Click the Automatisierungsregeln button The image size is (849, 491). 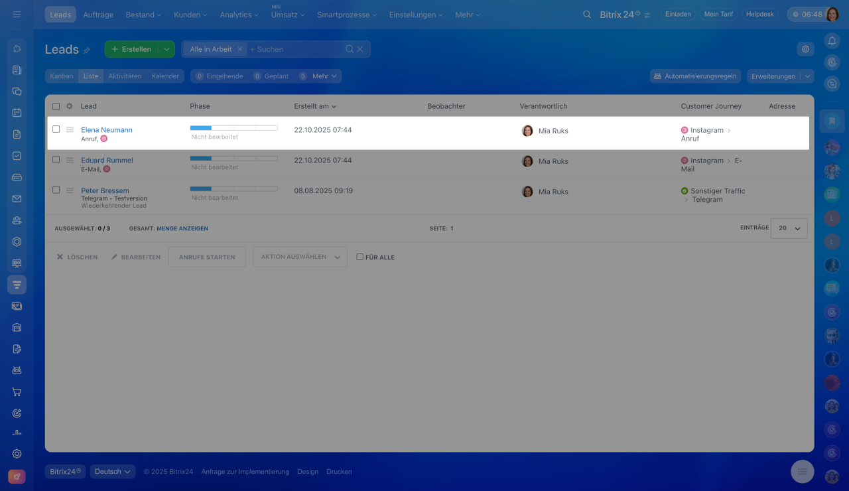(x=695, y=76)
